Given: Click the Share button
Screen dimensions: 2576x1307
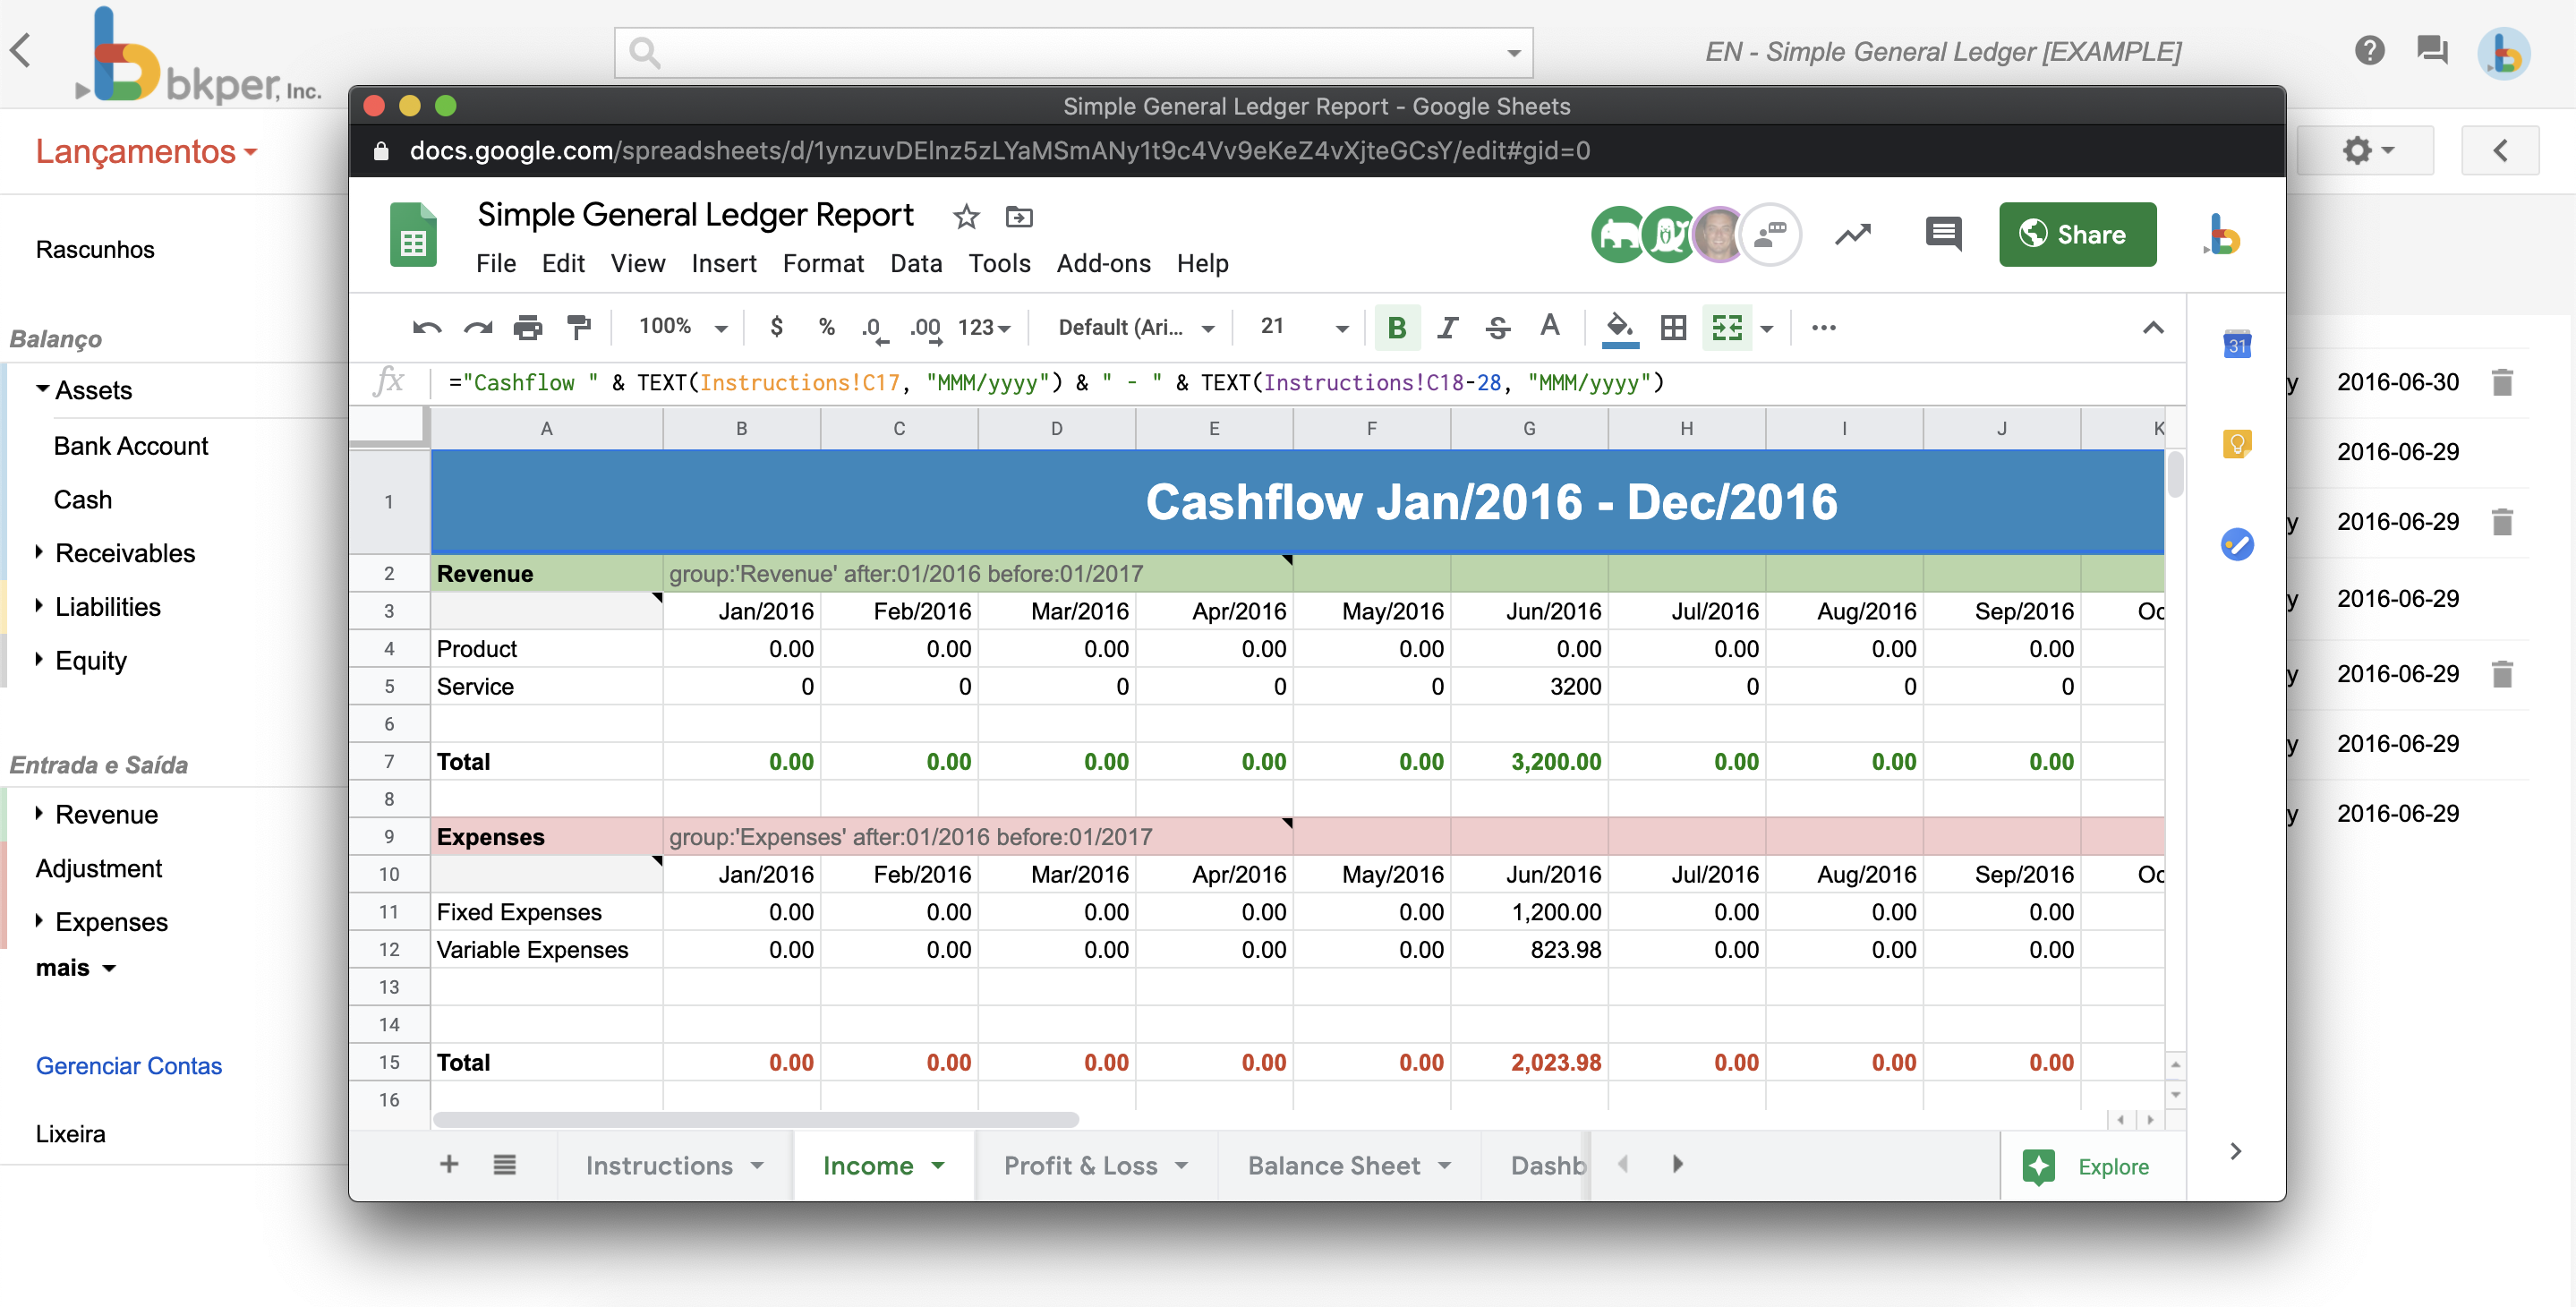Looking at the screenshot, I should click(x=2075, y=232).
